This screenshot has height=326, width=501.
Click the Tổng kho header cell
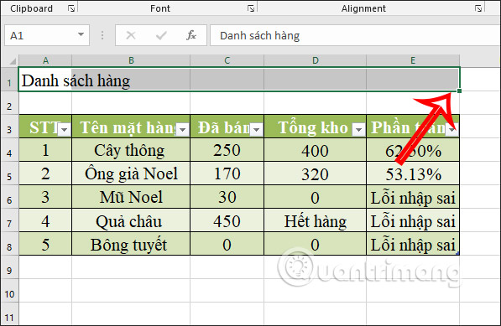click(315, 127)
